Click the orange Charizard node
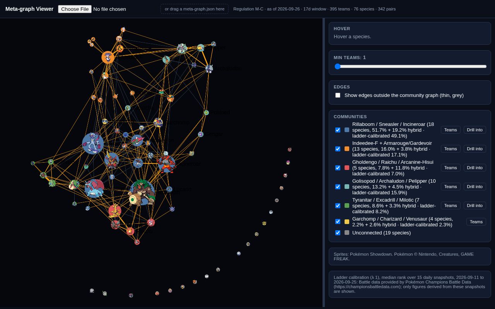Viewport: 495px width, 309px height. pyautogui.click(x=170, y=98)
